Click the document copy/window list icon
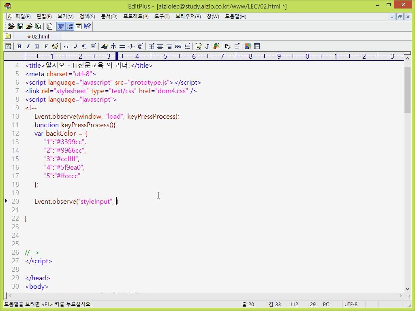Viewport: 415px width, 311px height. (49, 26)
